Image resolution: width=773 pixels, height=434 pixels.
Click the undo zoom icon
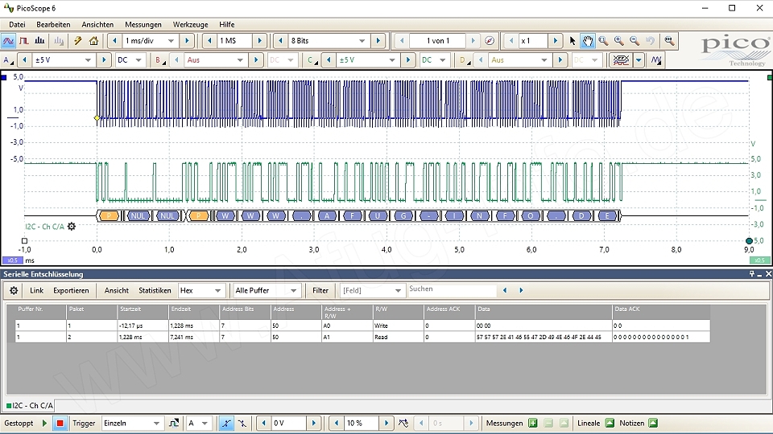pos(651,41)
